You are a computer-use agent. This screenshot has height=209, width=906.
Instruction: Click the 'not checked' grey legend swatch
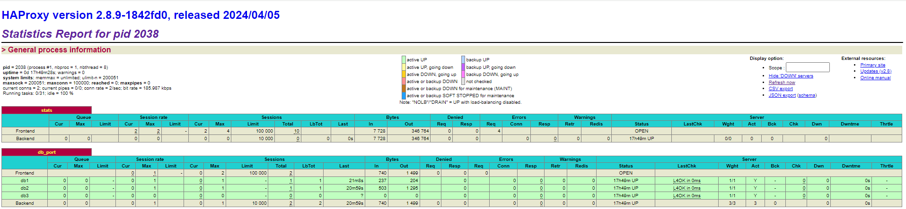coord(463,82)
